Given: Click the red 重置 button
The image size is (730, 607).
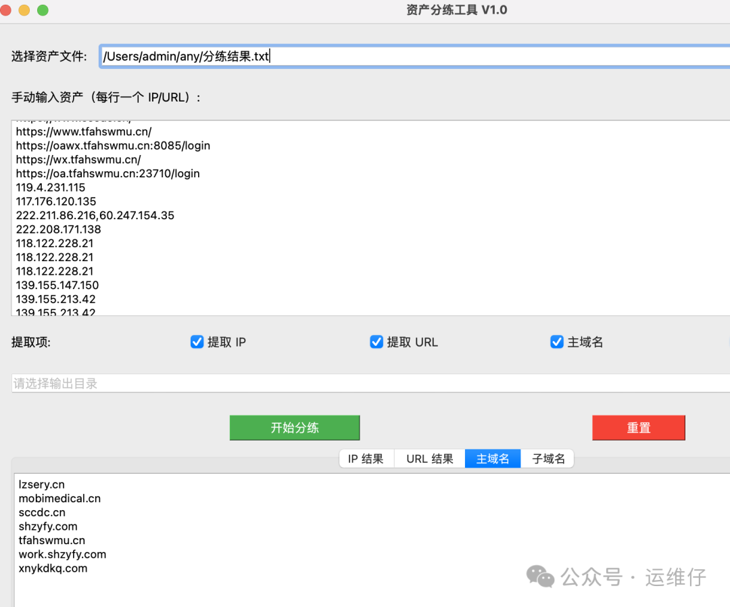Looking at the screenshot, I should 639,428.
